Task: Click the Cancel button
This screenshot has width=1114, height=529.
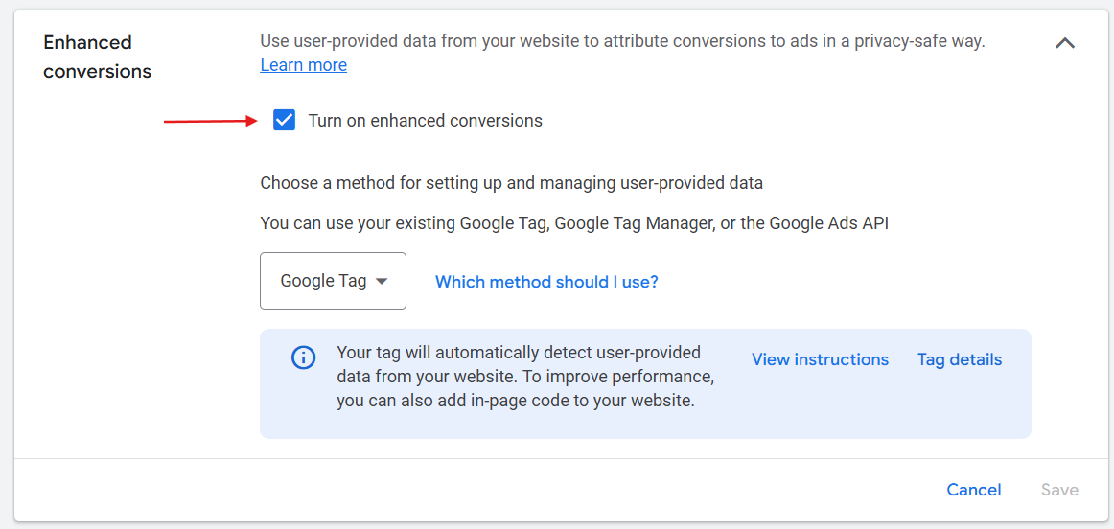Action: 974,490
